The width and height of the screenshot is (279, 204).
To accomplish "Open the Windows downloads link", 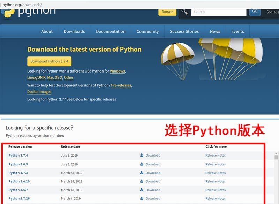I will pyautogui.click(x=118, y=71).
